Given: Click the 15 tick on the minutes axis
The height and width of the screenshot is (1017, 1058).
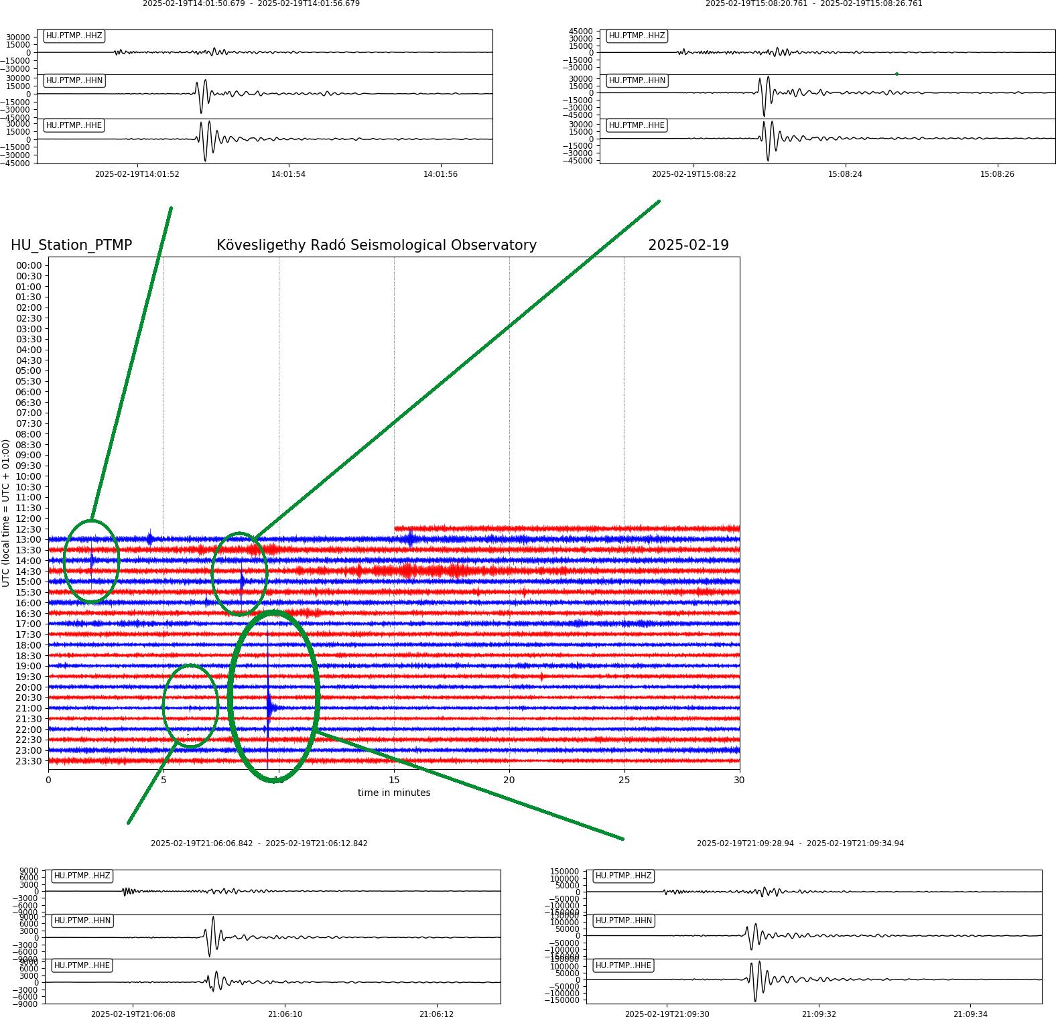Looking at the screenshot, I should (394, 780).
